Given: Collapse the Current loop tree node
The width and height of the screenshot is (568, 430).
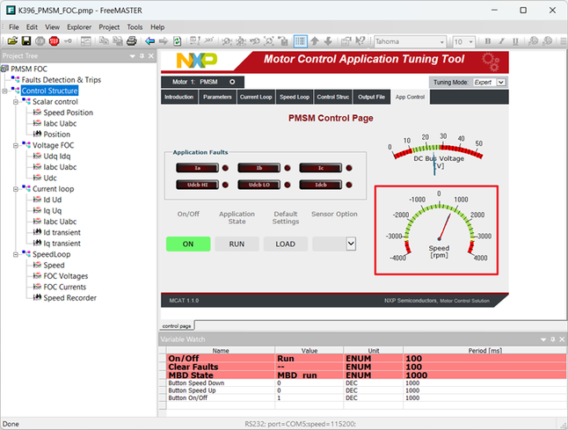Looking at the screenshot, I should point(16,189).
